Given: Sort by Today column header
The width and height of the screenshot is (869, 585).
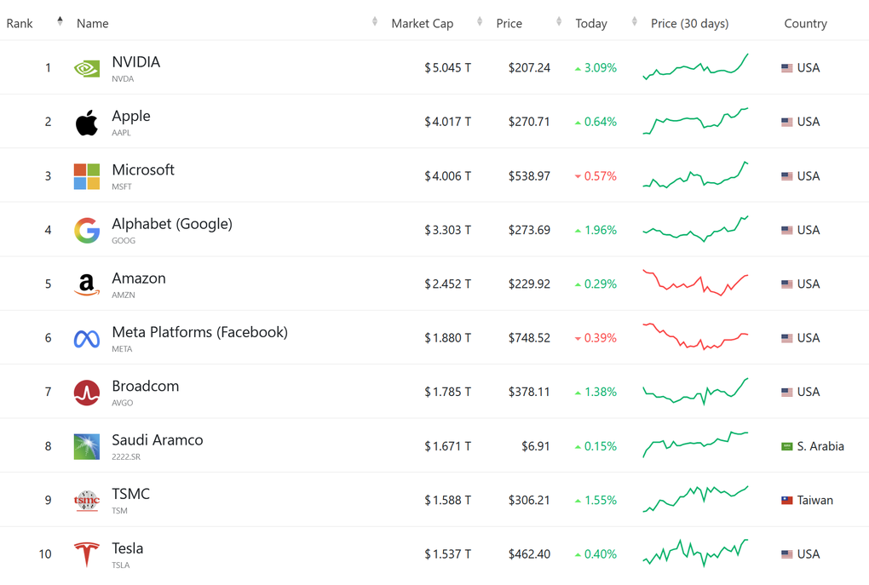Looking at the screenshot, I should (x=591, y=23).
